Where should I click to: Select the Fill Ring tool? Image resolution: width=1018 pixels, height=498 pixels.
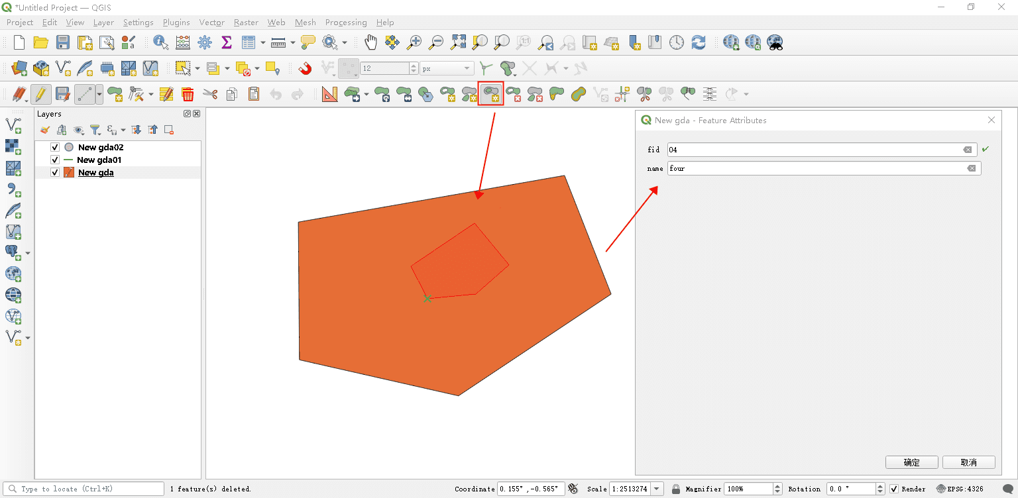tap(491, 94)
